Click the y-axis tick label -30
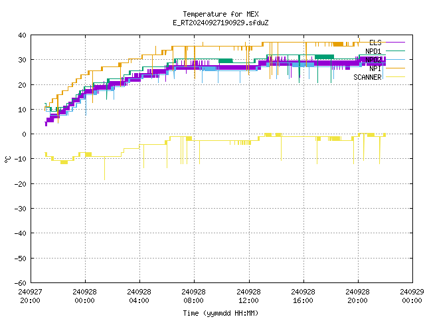The width and height of the screenshot is (425, 319). (21, 209)
